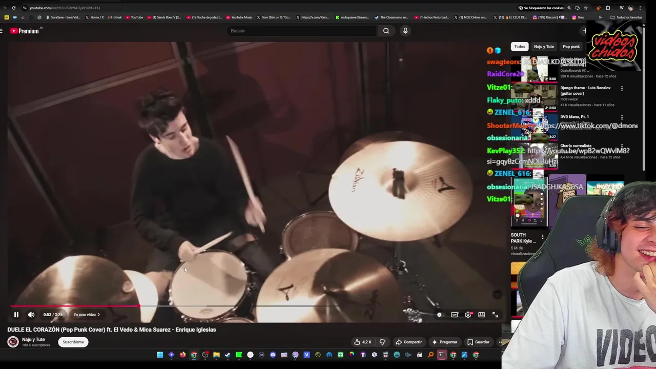
Task: Toggle subtitles in the video player
Action: 455,315
